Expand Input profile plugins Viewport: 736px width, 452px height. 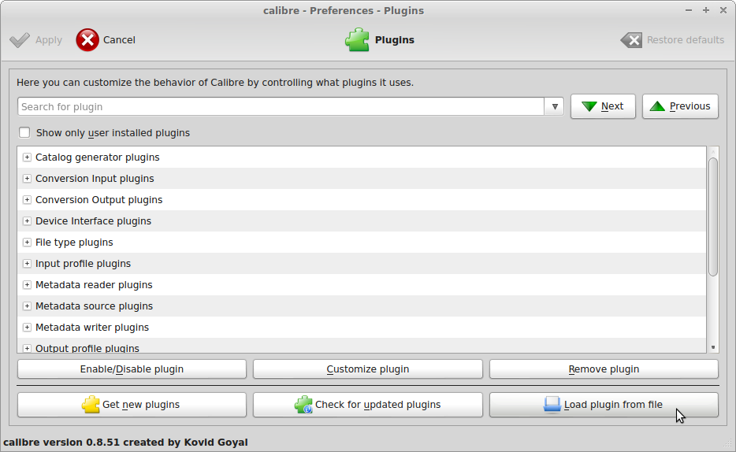point(27,264)
